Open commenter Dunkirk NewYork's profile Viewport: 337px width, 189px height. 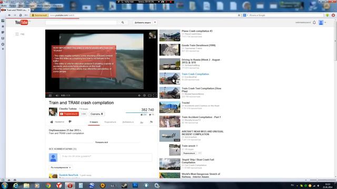68,175
